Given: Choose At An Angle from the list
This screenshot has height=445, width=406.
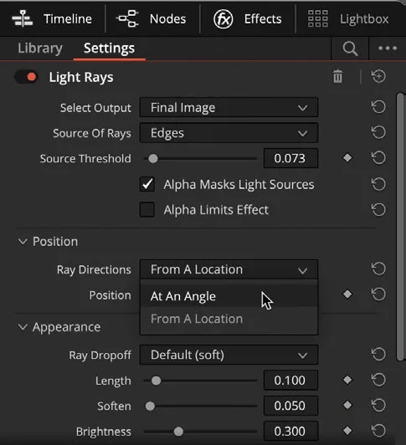Looking at the screenshot, I should tap(229, 296).
